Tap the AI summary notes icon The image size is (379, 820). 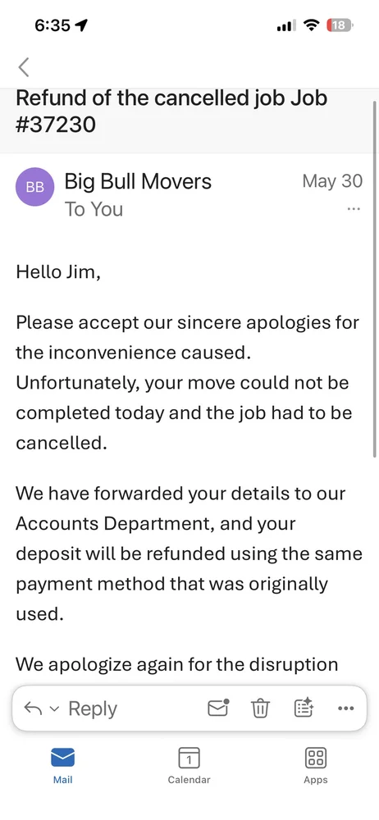click(x=303, y=708)
